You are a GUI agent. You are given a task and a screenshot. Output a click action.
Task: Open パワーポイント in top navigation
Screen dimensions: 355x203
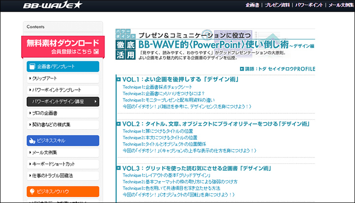click(x=309, y=5)
